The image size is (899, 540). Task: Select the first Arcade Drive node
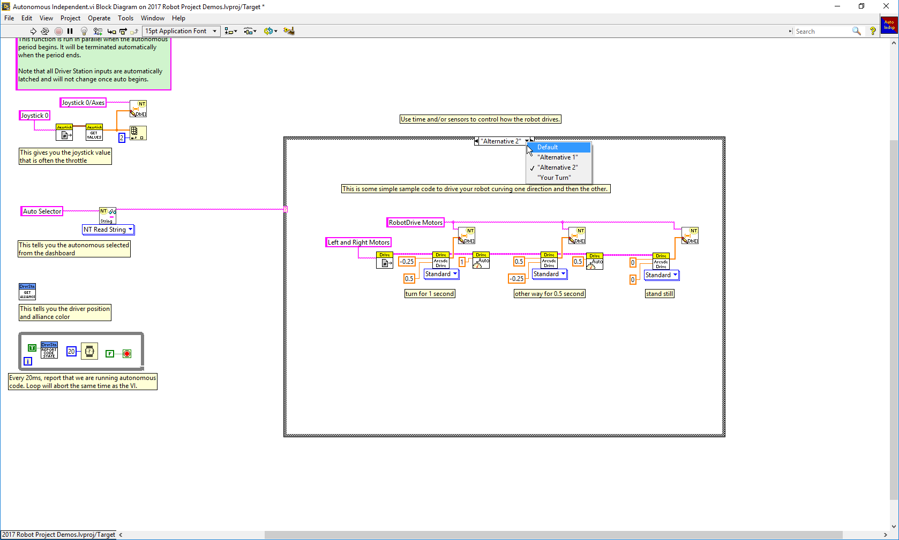(441, 260)
